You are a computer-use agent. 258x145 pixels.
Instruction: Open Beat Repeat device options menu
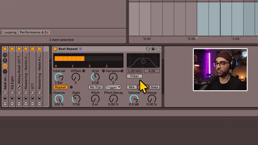tap(158, 49)
